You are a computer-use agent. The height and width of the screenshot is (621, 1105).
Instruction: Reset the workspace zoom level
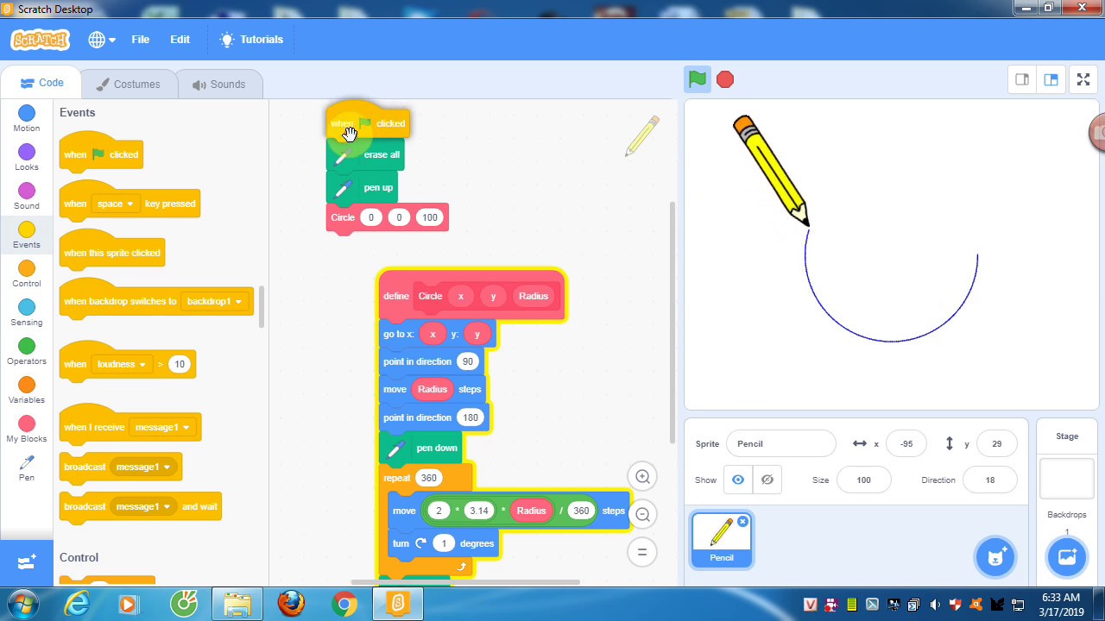pyautogui.click(x=642, y=553)
